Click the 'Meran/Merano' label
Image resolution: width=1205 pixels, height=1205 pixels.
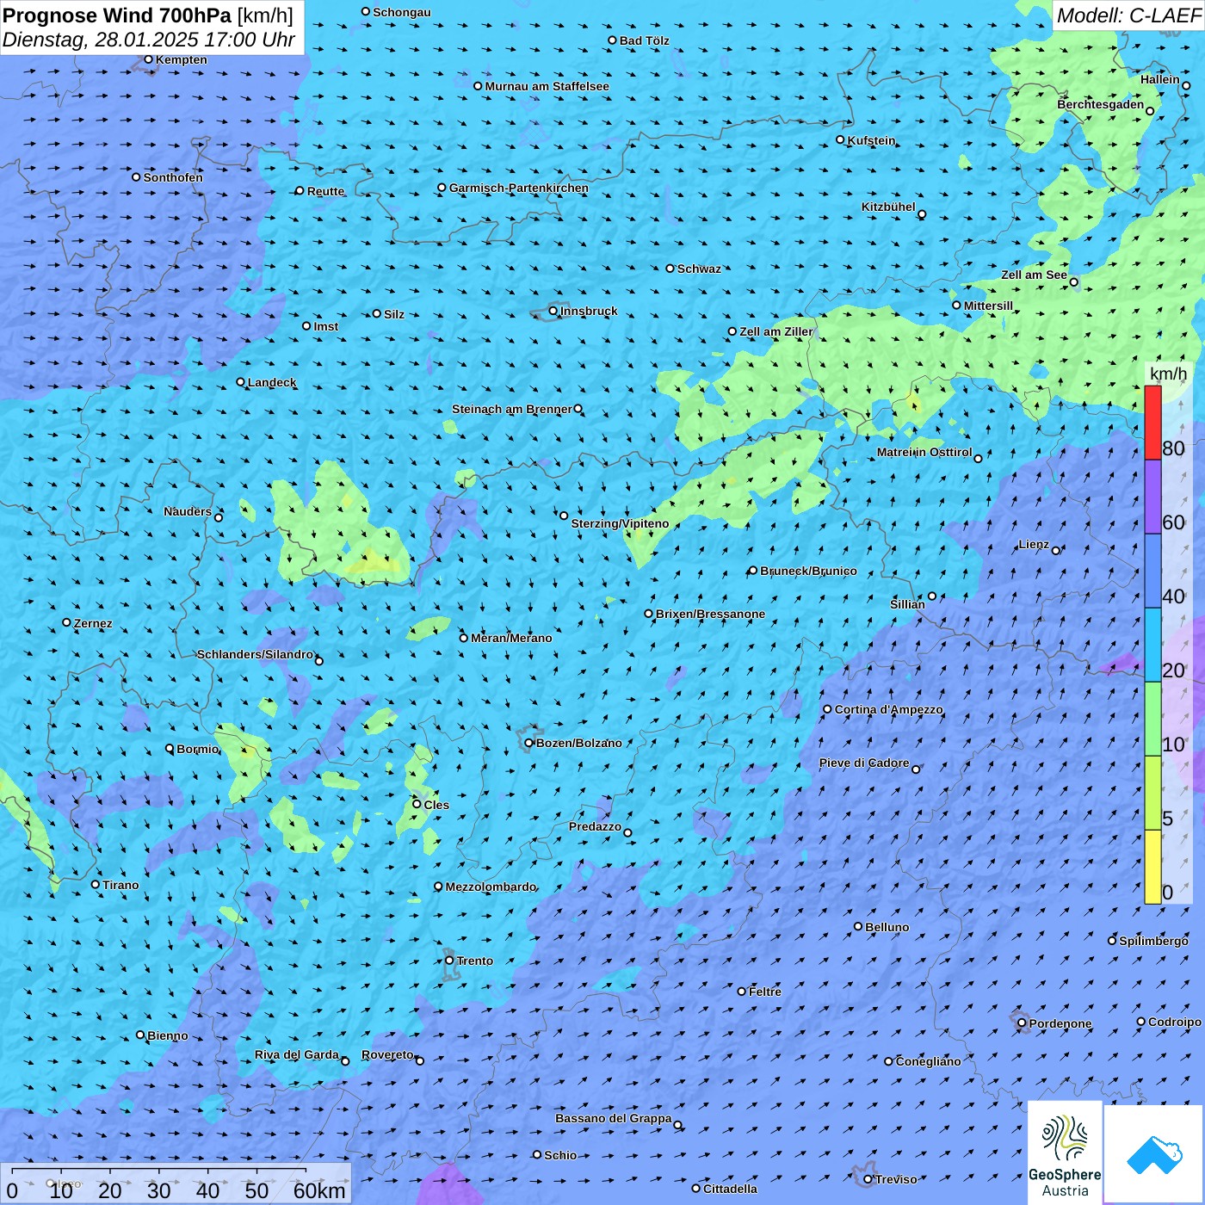click(511, 638)
